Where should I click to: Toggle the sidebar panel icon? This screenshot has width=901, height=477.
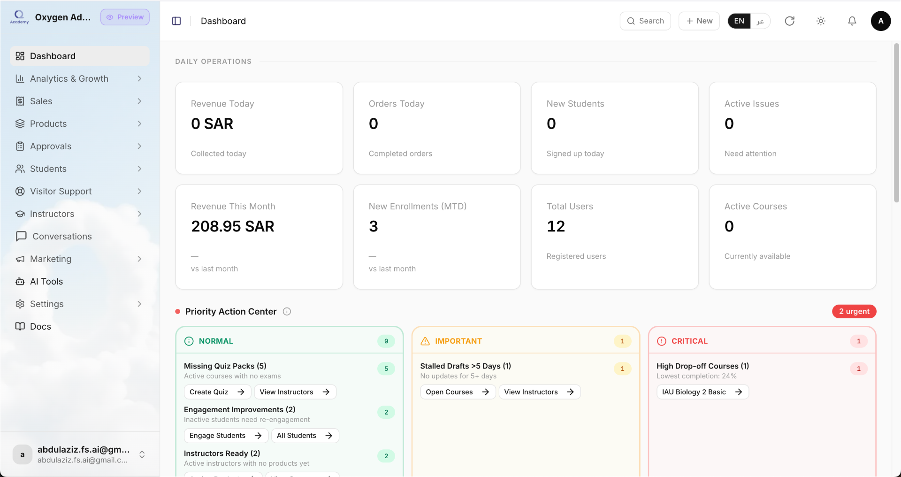(x=176, y=21)
